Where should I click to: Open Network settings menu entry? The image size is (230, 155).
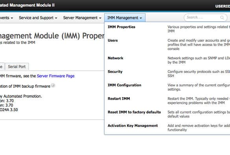[116, 58]
